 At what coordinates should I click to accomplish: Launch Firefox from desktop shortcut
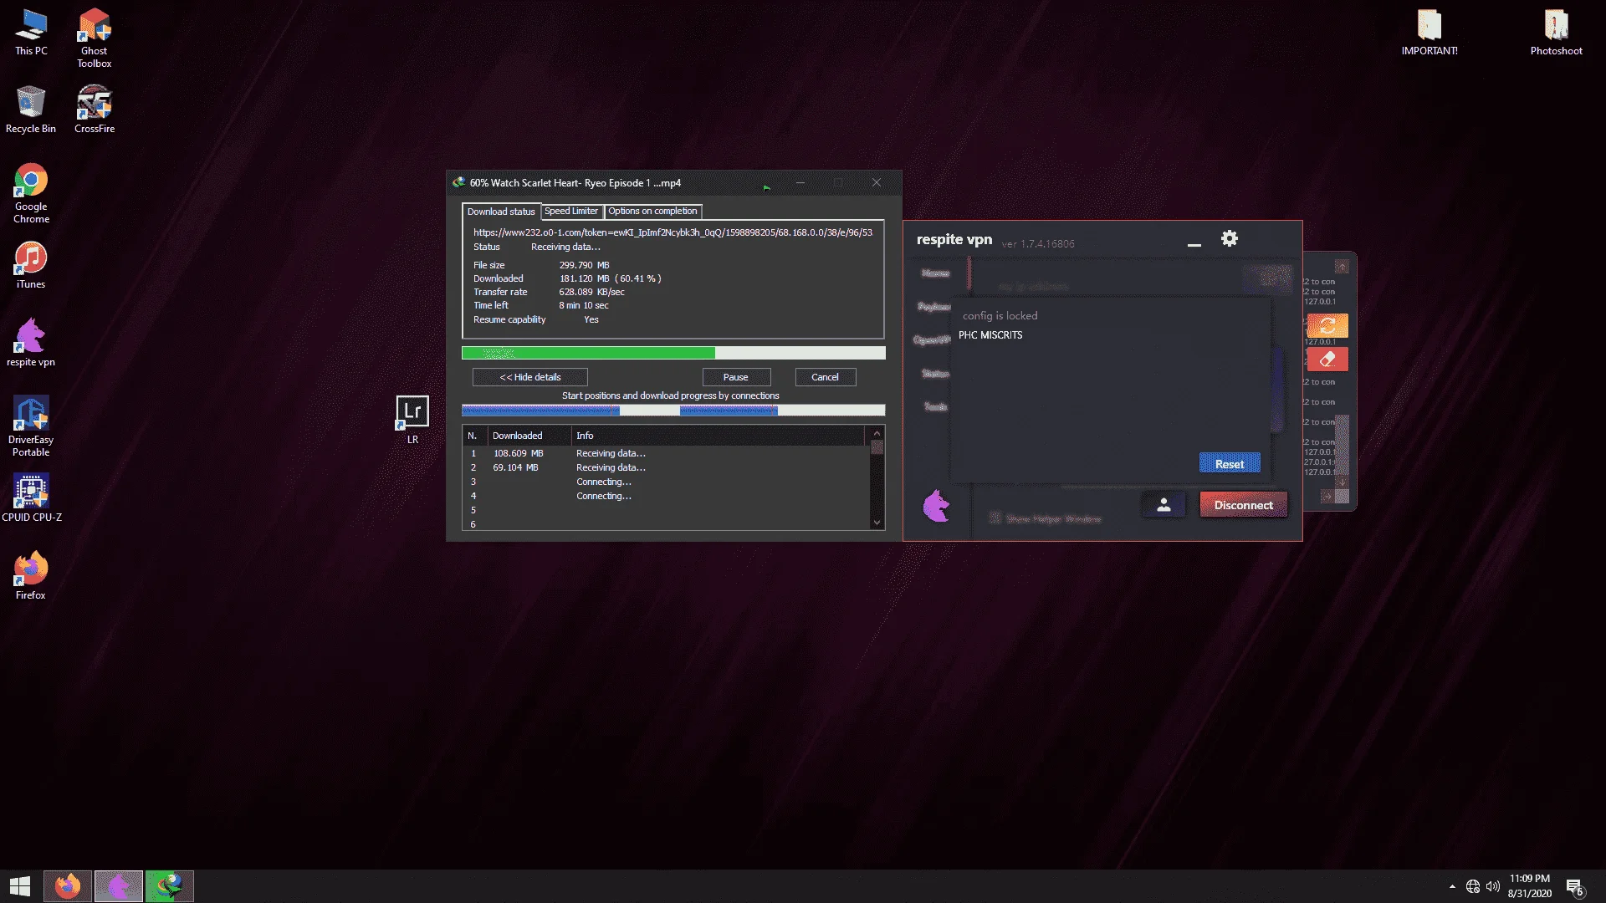31,576
